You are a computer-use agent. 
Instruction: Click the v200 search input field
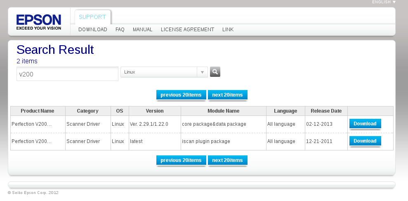click(x=67, y=74)
